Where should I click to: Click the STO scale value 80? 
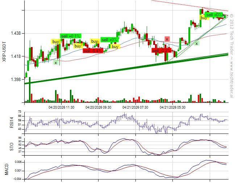(x=20, y=141)
